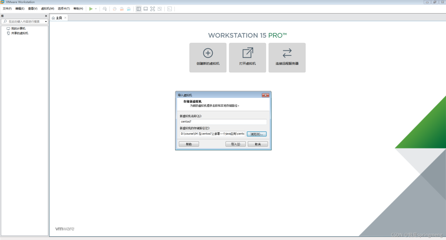446x240 pixels.
Task: Open the 文件(F) menu
Action: [7, 9]
